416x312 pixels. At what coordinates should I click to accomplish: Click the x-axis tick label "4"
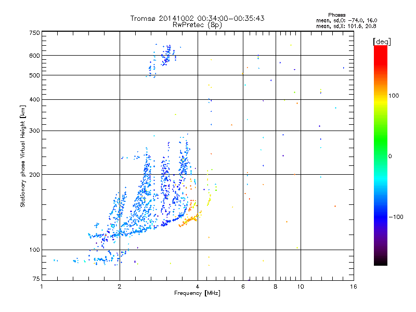(x=198, y=287)
